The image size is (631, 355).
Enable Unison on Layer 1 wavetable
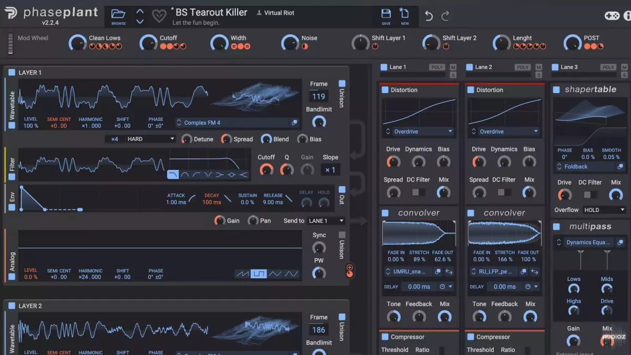coord(342,84)
